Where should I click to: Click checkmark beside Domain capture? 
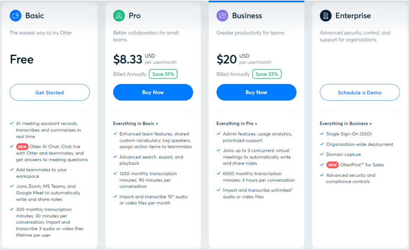click(322, 154)
